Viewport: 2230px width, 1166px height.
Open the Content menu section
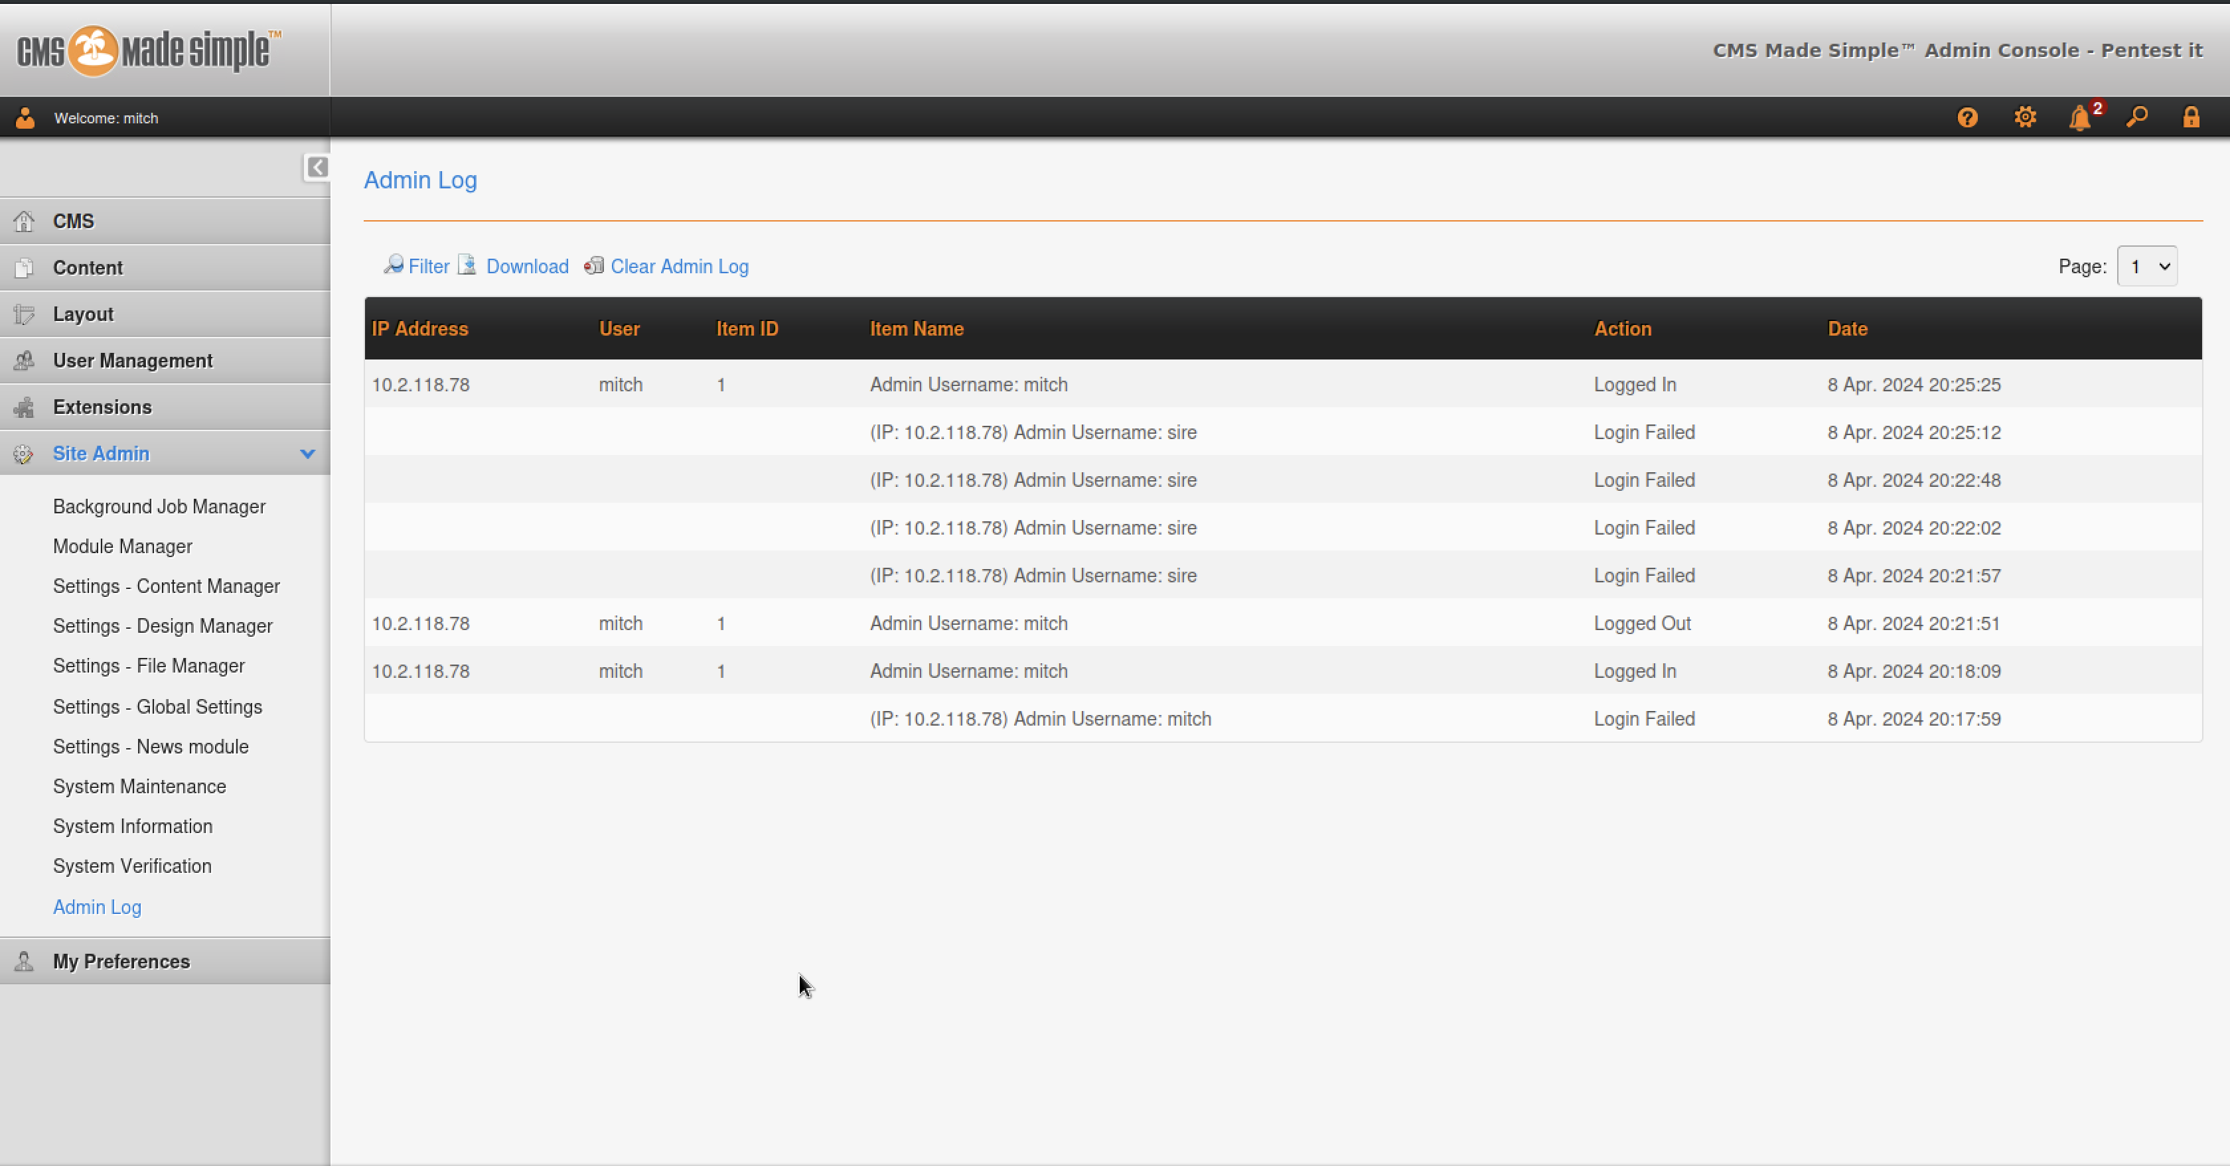pos(165,268)
